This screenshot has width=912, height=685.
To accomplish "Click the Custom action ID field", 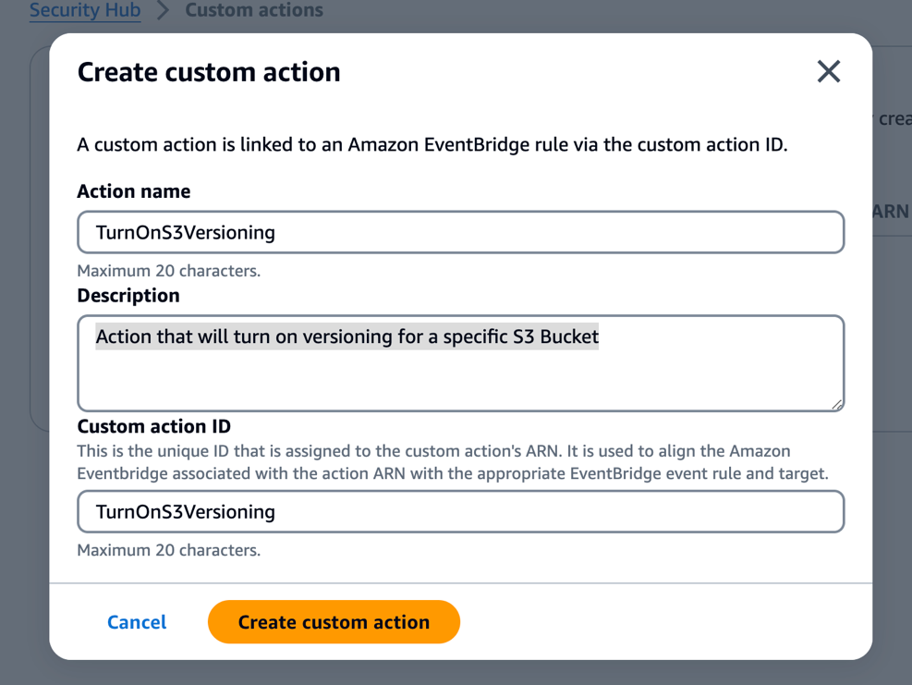I will [x=459, y=511].
